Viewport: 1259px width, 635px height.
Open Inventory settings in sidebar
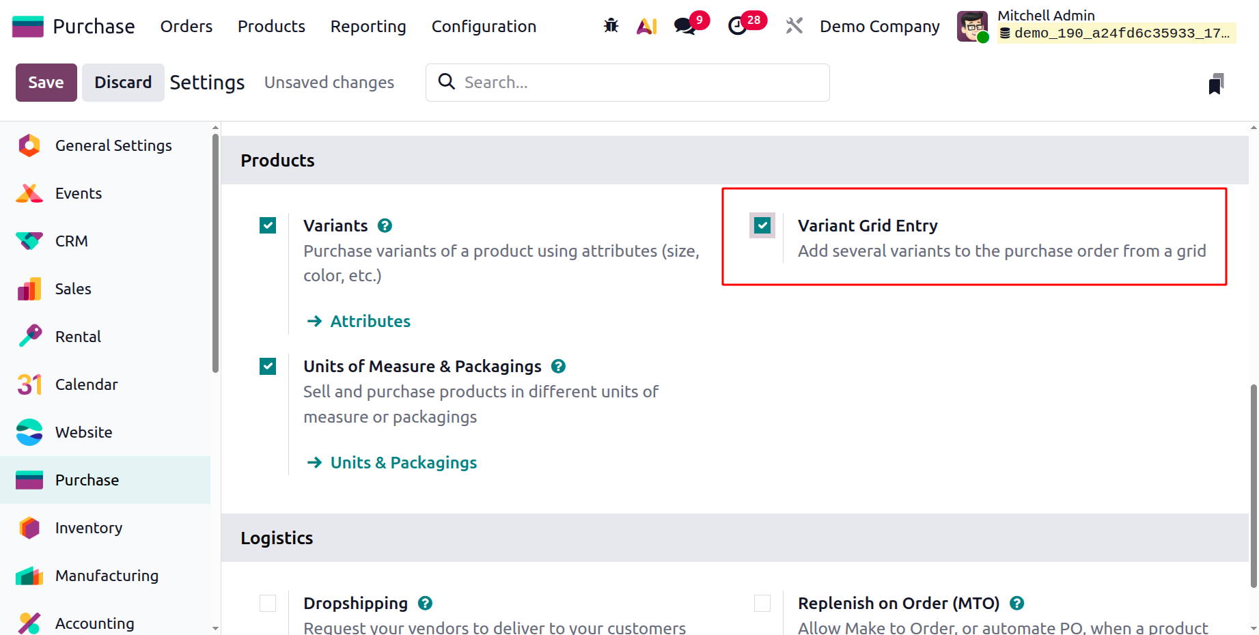click(x=88, y=528)
